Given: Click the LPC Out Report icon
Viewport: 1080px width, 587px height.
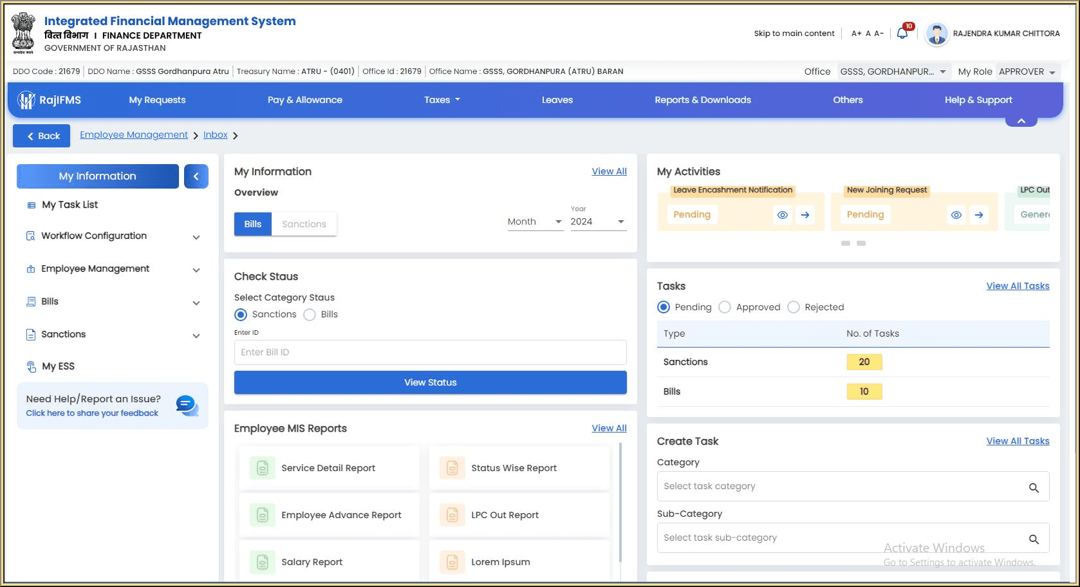Looking at the screenshot, I should pyautogui.click(x=452, y=515).
